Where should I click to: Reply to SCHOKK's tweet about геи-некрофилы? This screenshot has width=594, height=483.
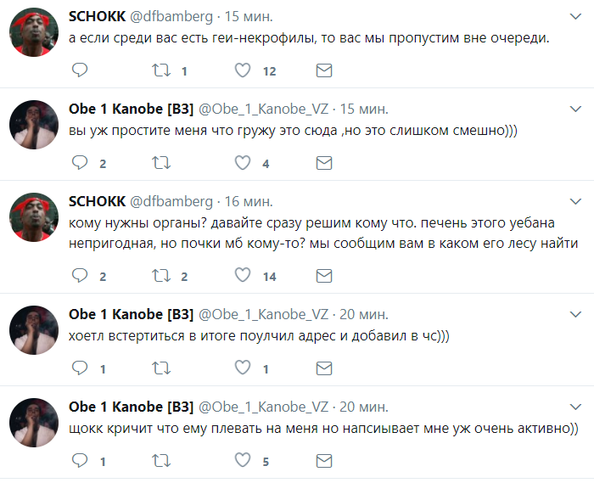point(80,70)
